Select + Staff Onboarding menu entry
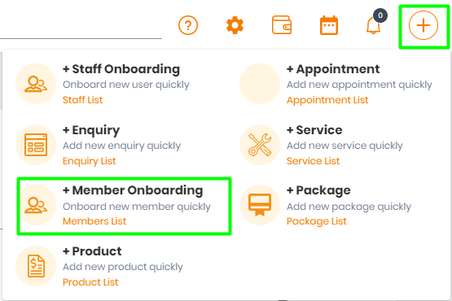This screenshot has height=301, width=452. click(121, 69)
